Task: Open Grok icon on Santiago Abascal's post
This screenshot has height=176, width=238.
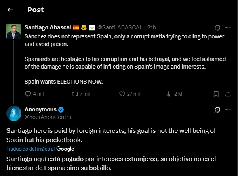Action: click(x=217, y=28)
